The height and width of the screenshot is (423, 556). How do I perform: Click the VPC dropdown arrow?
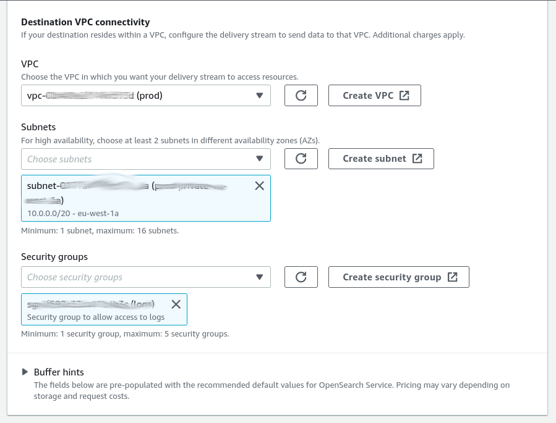pyautogui.click(x=260, y=96)
